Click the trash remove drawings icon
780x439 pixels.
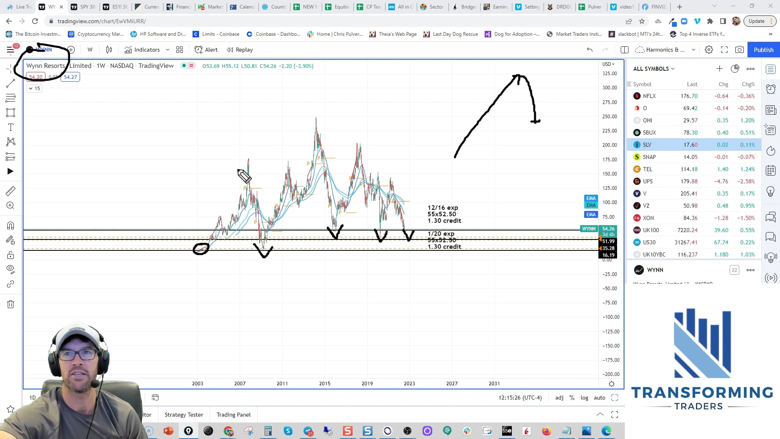11,304
